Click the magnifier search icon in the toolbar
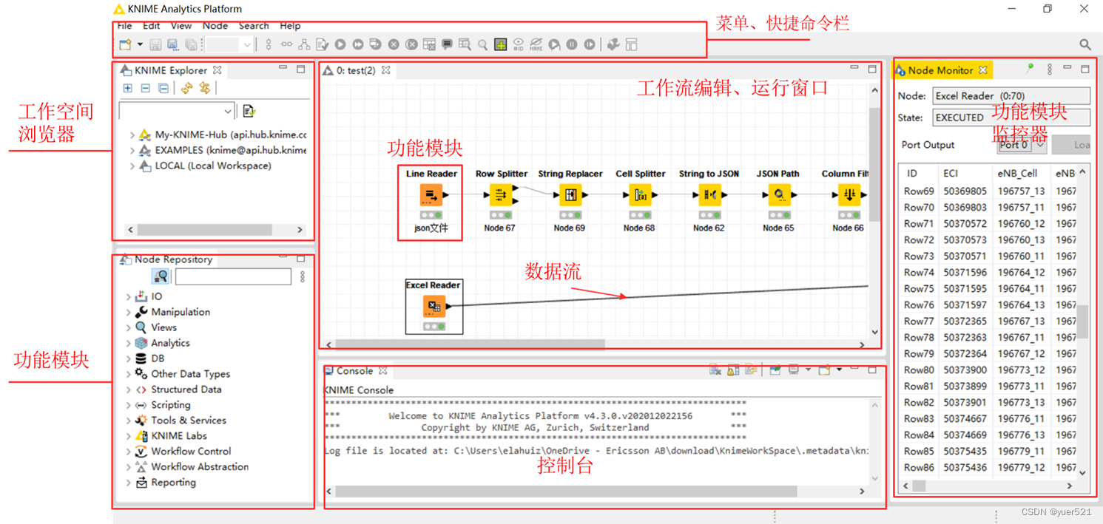The height and width of the screenshot is (524, 1103). click(482, 45)
